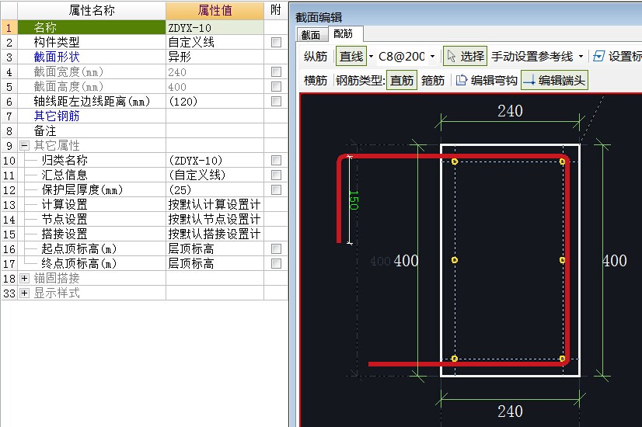Click the right-side 400 dimension text
Screen dimensions: 642x427
(615, 261)
